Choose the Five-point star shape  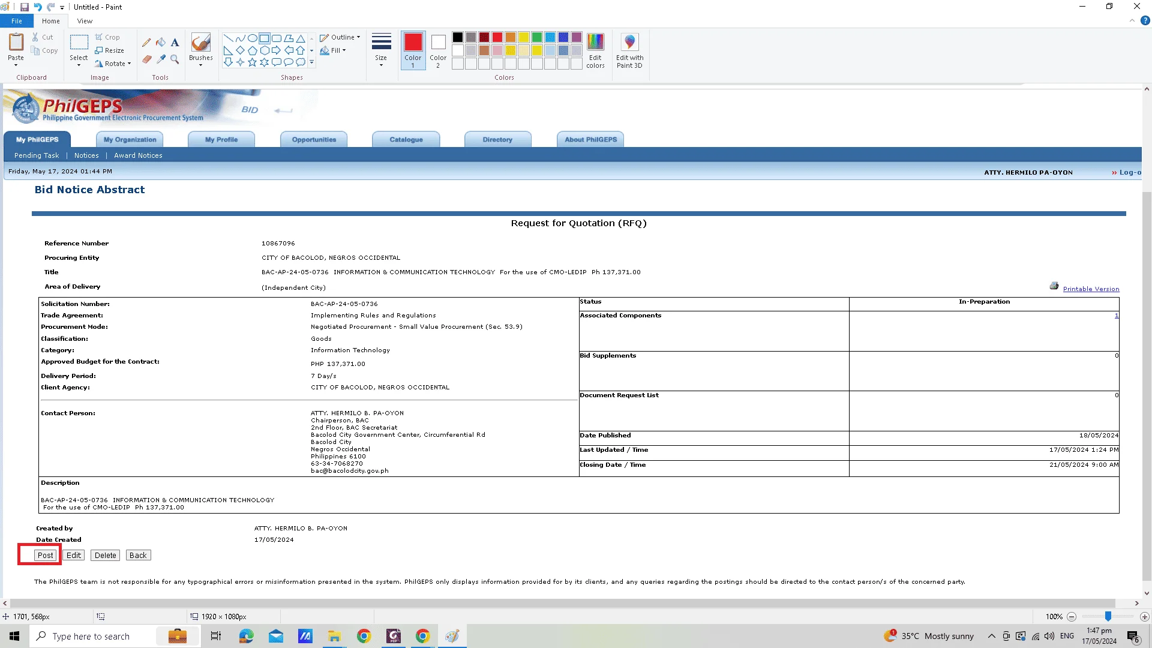pyautogui.click(x=252, y=62)
